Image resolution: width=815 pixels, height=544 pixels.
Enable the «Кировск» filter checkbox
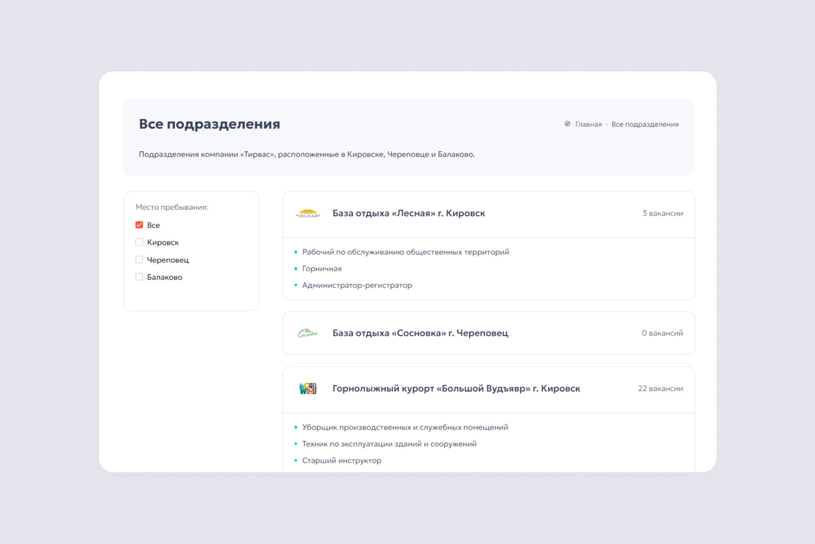coord(139,242)
